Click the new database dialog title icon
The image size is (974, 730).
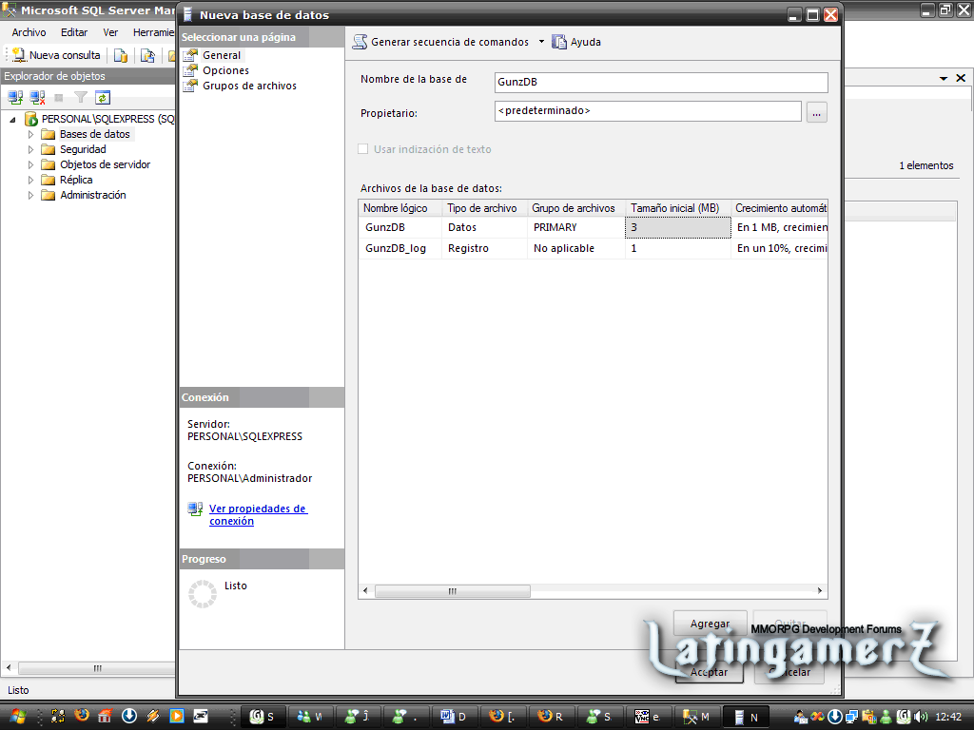pos(187,15)
